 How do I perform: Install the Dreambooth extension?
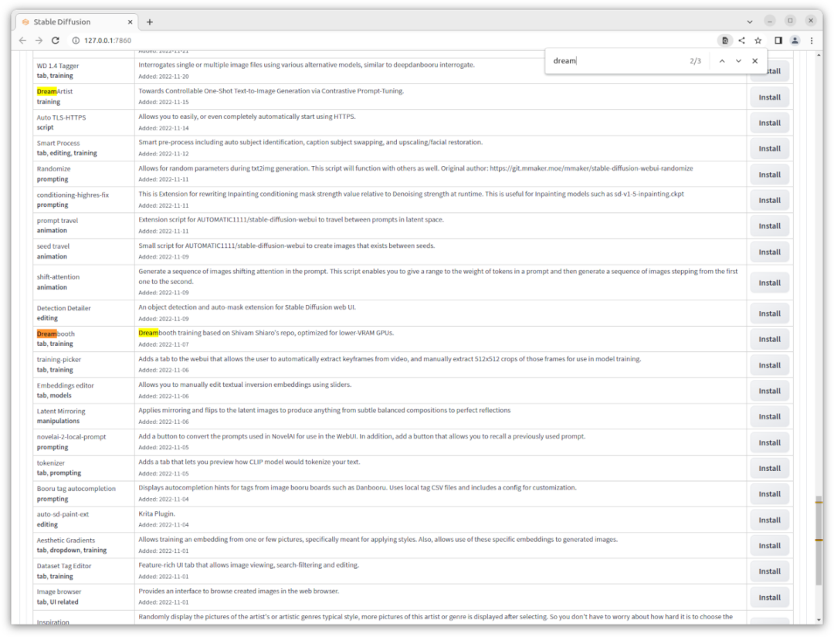pos(769,339)
